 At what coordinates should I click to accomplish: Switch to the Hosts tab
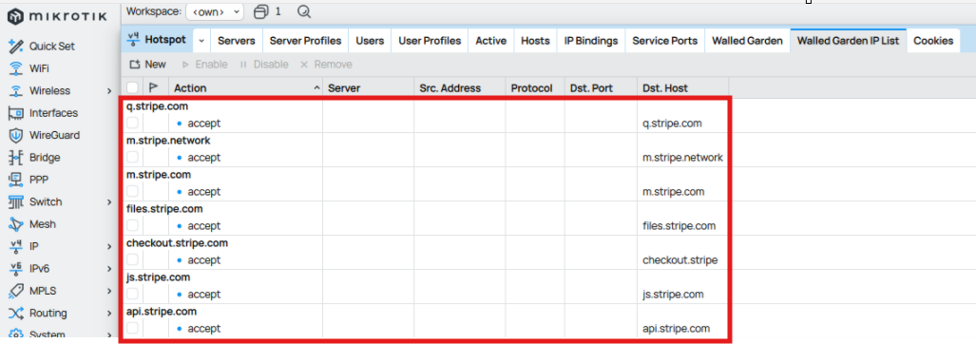(535, 41)
